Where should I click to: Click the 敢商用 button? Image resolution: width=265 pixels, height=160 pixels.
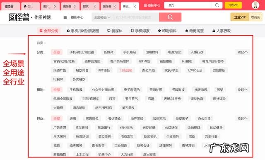click(255, 17)
